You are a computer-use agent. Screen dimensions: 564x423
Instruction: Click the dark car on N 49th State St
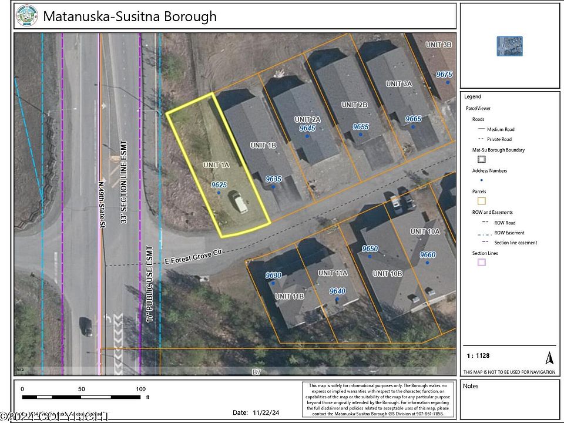pyautogui.click(x=86, y=327)
